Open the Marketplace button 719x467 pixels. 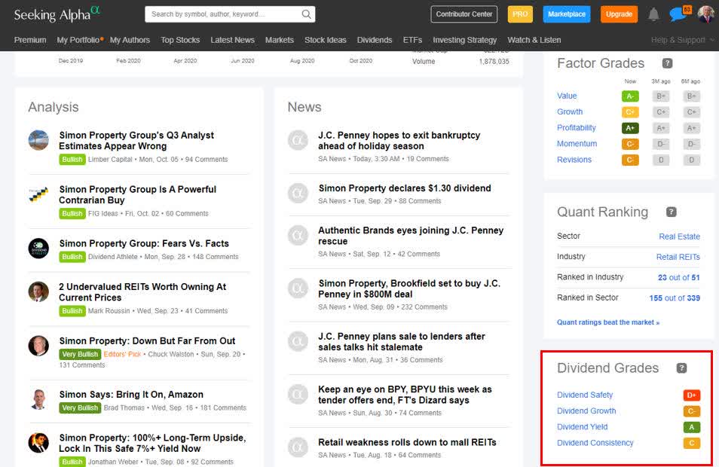point(567,14)
